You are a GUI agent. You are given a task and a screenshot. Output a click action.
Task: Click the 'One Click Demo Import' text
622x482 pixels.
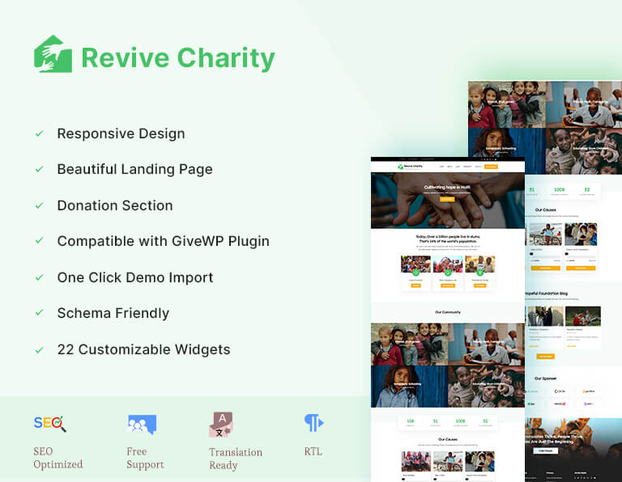[x=135, y=277]
